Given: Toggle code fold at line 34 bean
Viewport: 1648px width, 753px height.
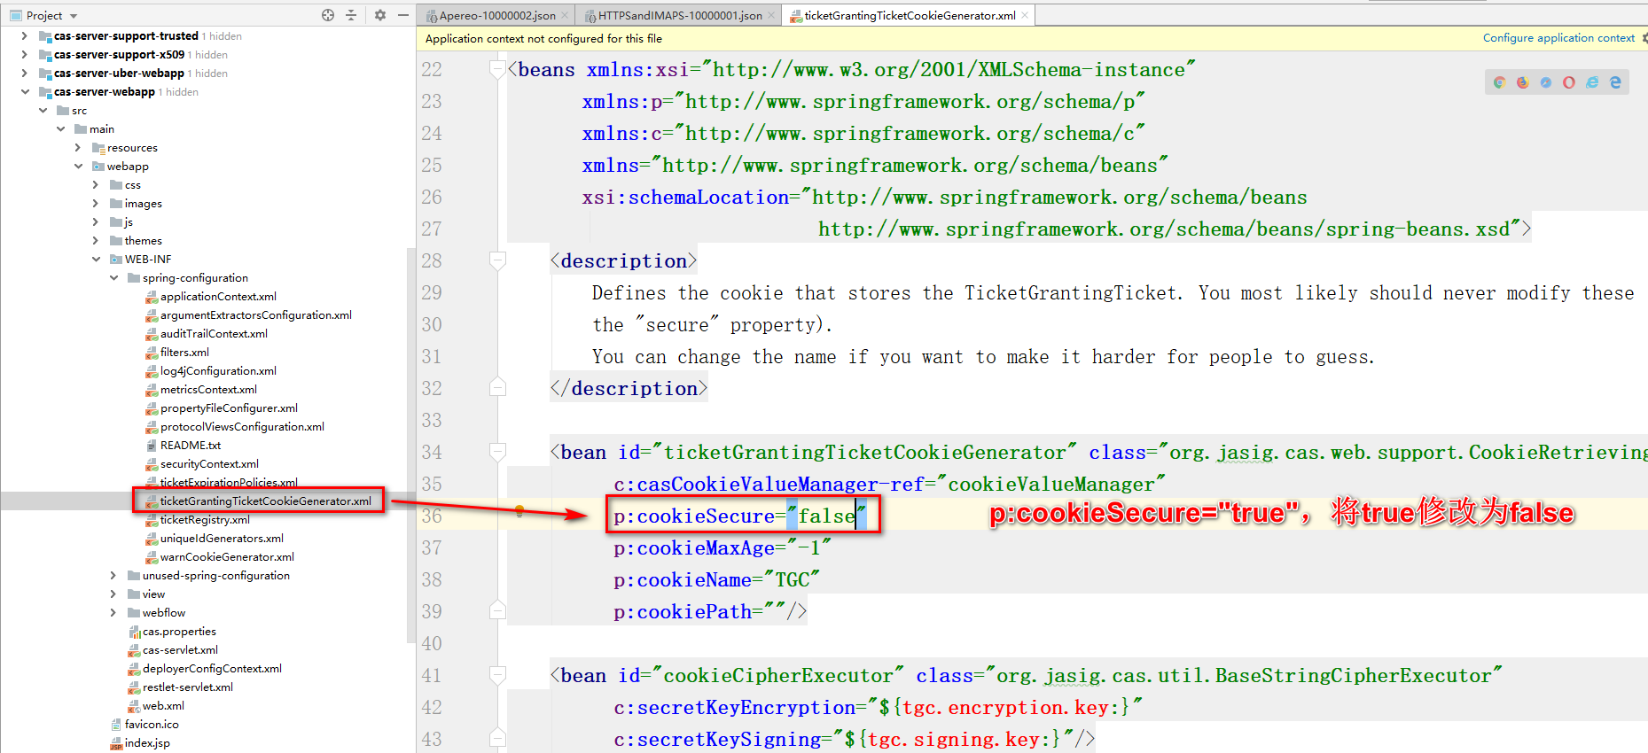Looking at the screenshot, I should [x=497, y=452].
